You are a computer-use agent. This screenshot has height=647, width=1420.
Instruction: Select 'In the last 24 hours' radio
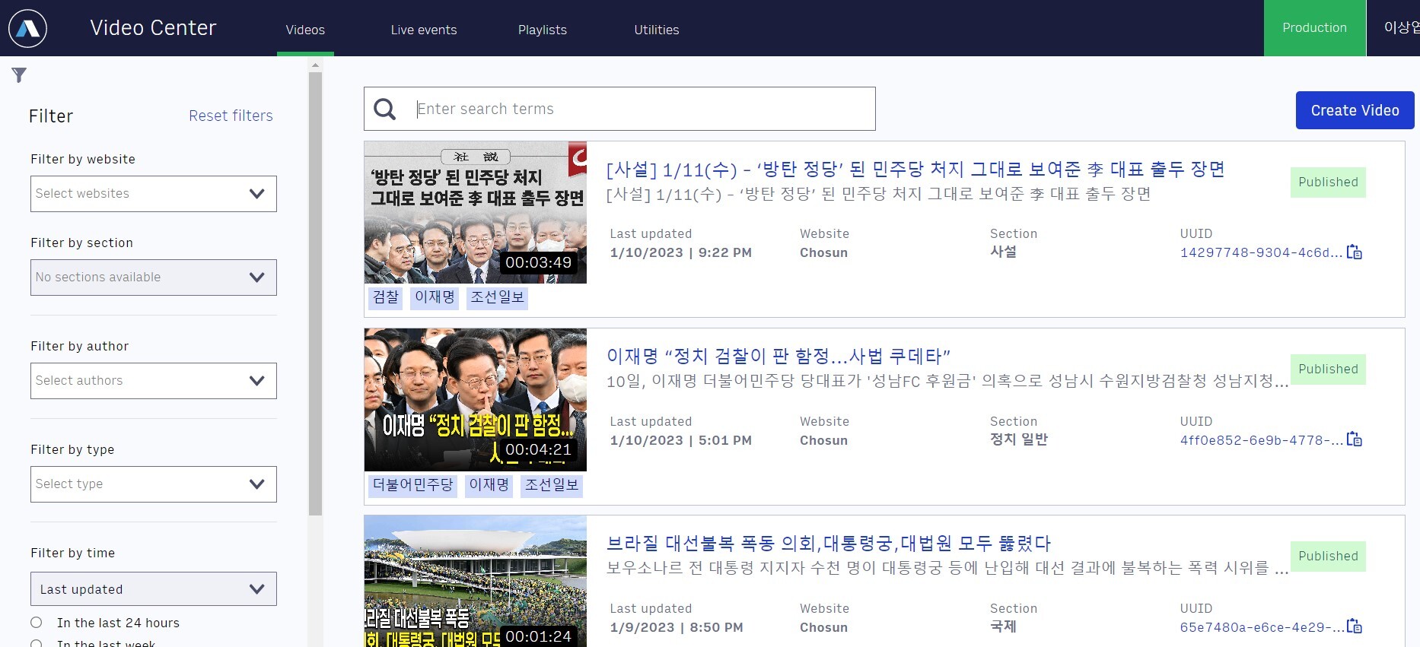click(36, 623)
